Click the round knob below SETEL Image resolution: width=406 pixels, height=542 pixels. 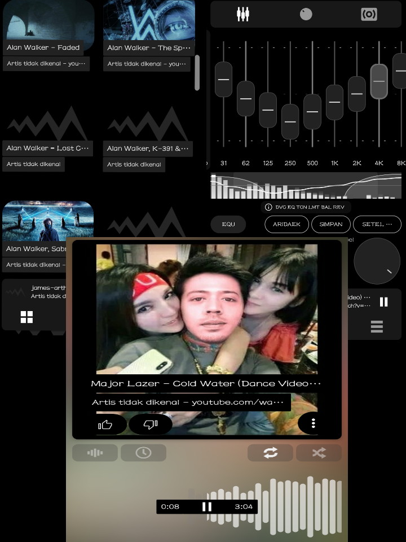pyautogui.click(x=377, y=261)
